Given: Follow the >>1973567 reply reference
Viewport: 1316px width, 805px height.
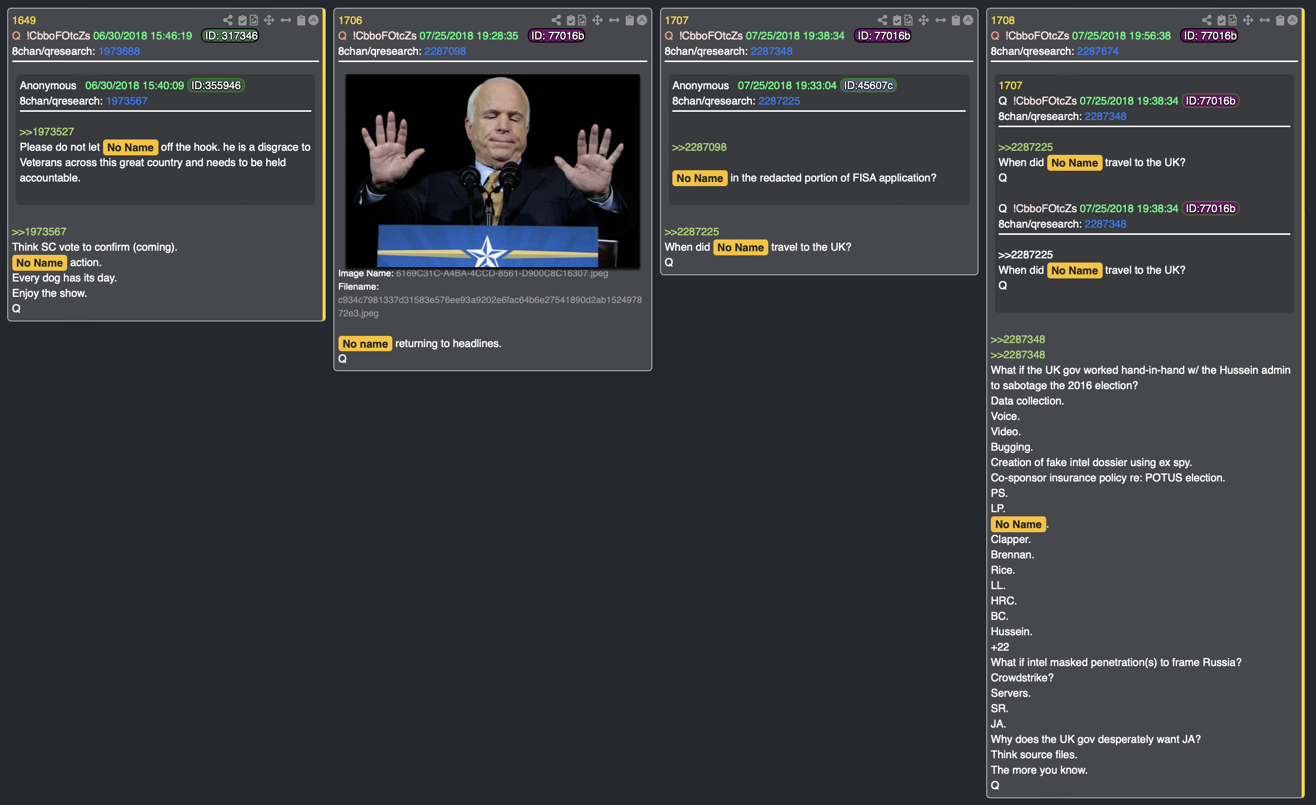Looking at the screenshot, I should tap(39, 232).
